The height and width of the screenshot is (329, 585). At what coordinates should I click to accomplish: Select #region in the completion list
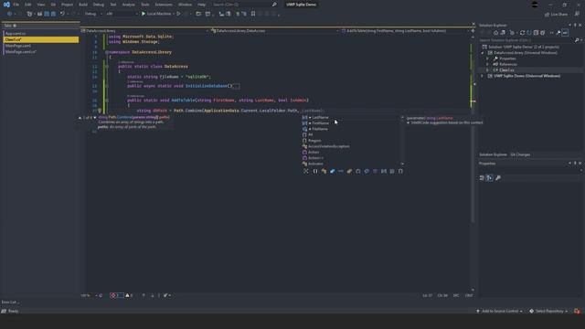pyautogui.click(x=351, y=141)
